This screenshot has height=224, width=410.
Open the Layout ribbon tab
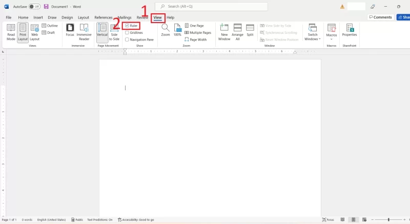[84, 17]
